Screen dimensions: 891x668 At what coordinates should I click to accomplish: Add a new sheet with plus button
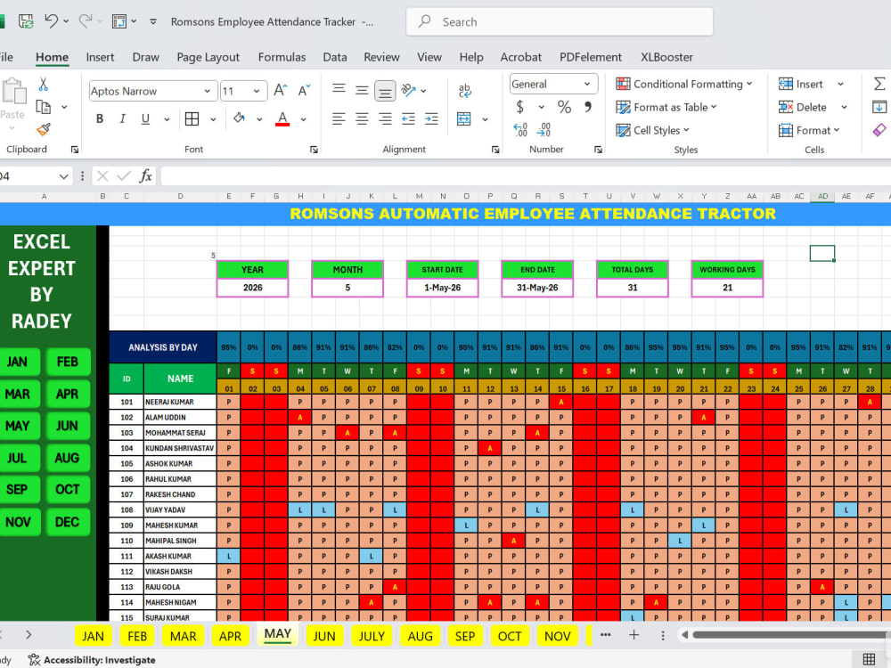pos(634,635)
